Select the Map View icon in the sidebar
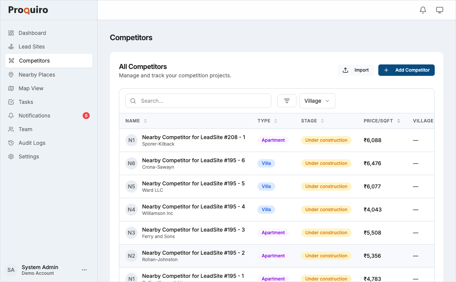456x282 pixels. [x=11, y=88]
